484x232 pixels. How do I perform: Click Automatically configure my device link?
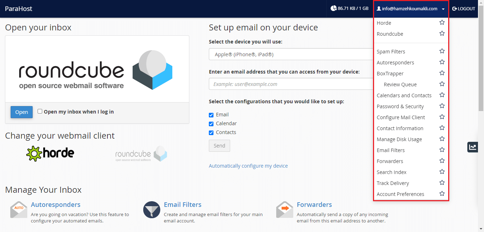point(248,166)
